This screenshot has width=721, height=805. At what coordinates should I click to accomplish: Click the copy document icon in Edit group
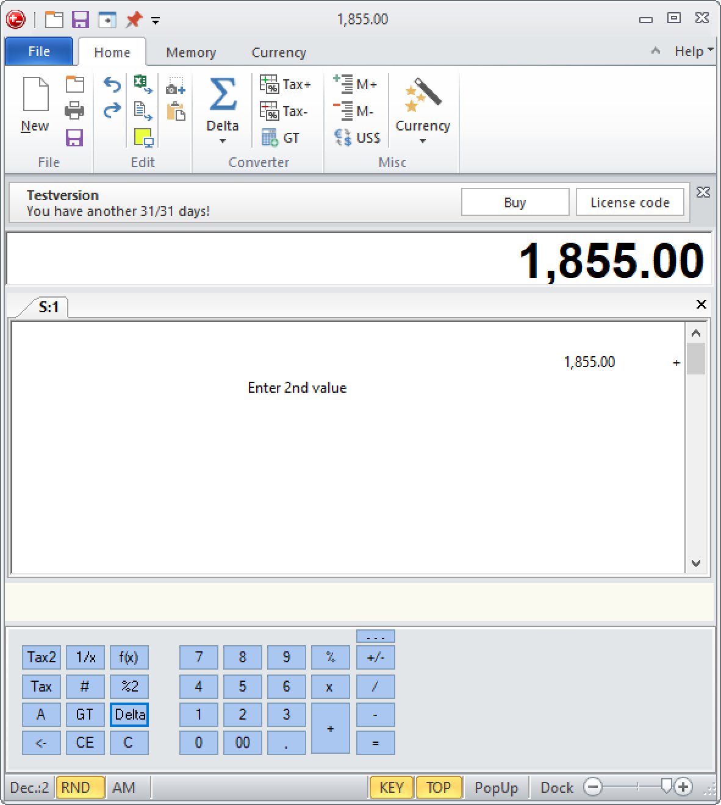coord(143,110)
